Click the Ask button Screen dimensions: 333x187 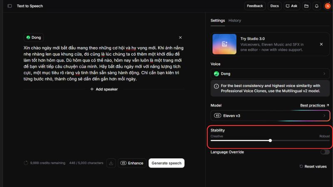coord(292,6)
